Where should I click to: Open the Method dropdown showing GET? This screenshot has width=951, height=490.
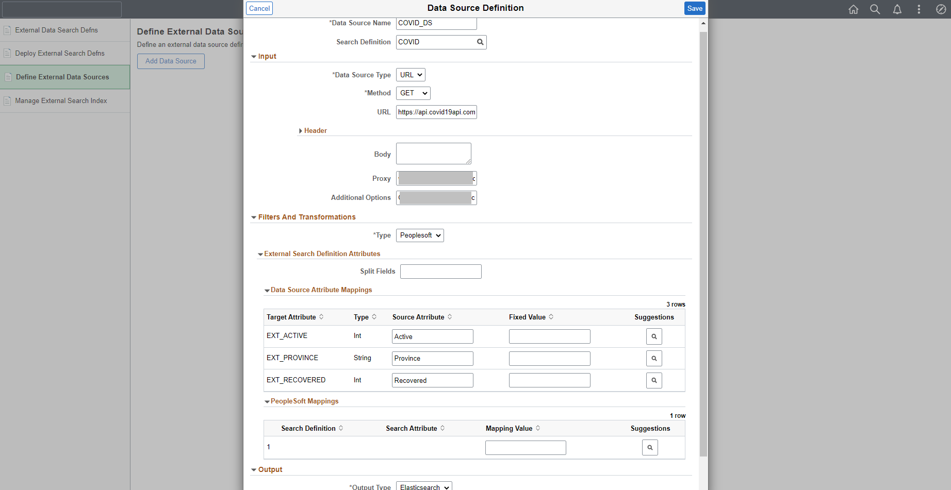click(x=413, y=93)
